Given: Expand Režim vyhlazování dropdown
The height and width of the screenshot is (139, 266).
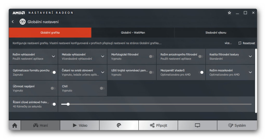Looking at the screenshot, I should point(53,56).
